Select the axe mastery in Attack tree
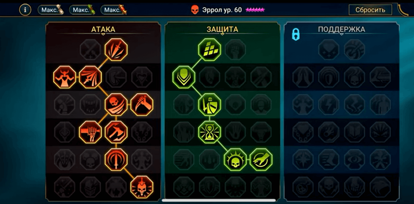 tap(116, 132)
